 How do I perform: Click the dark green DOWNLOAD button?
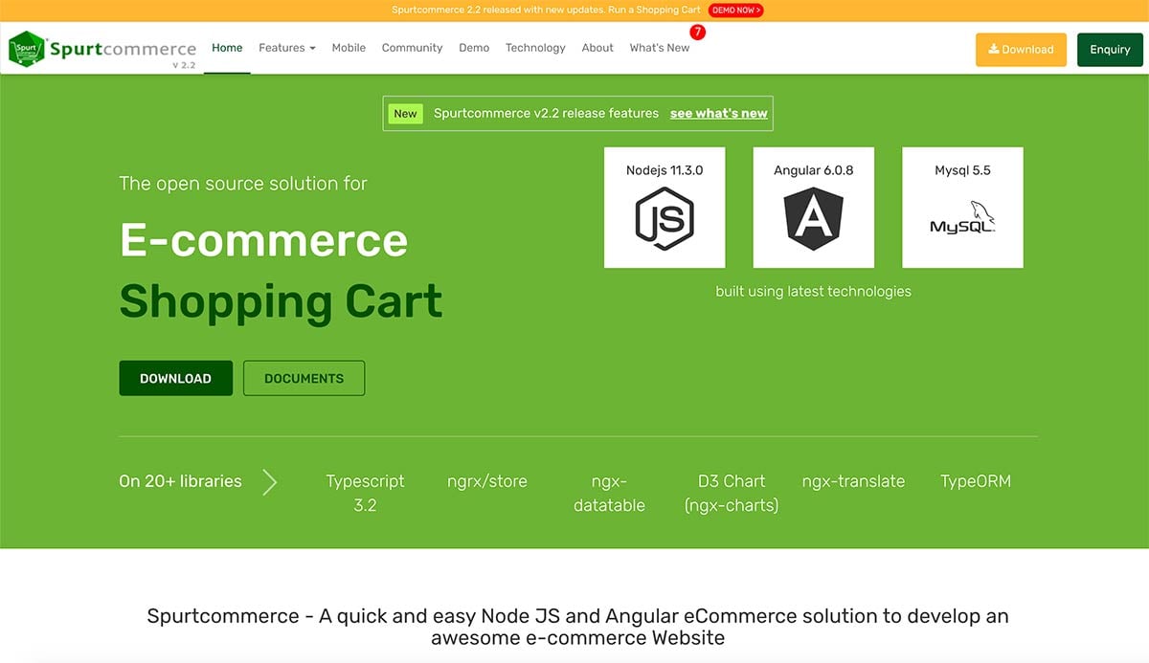click(x=175, y=378)
